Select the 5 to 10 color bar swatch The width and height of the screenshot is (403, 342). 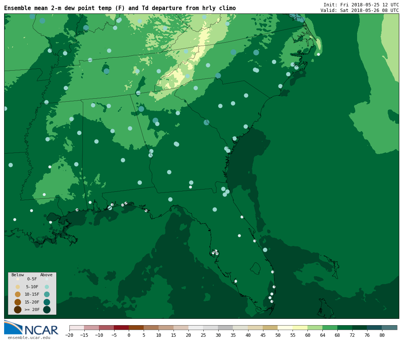(151, 327)
